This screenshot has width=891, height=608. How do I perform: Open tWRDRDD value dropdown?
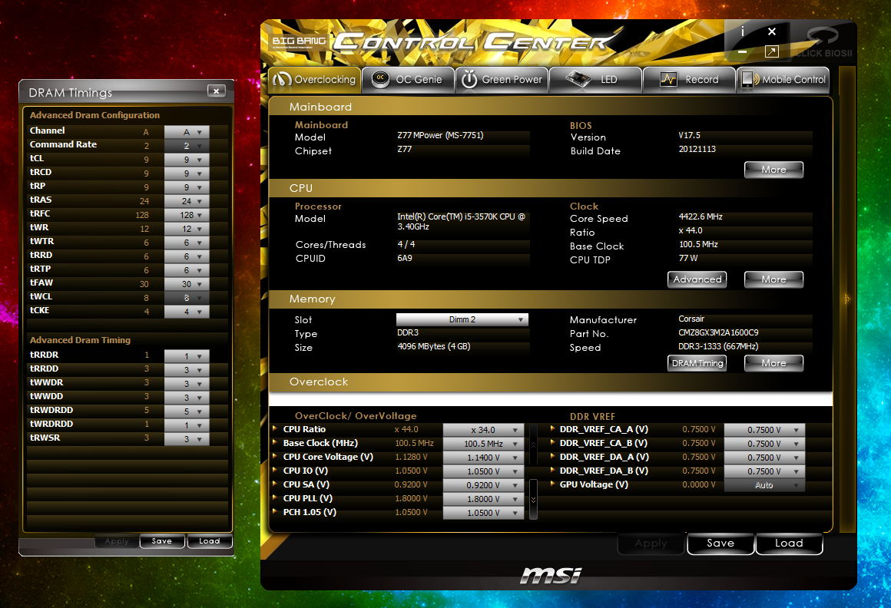[187, 425]
